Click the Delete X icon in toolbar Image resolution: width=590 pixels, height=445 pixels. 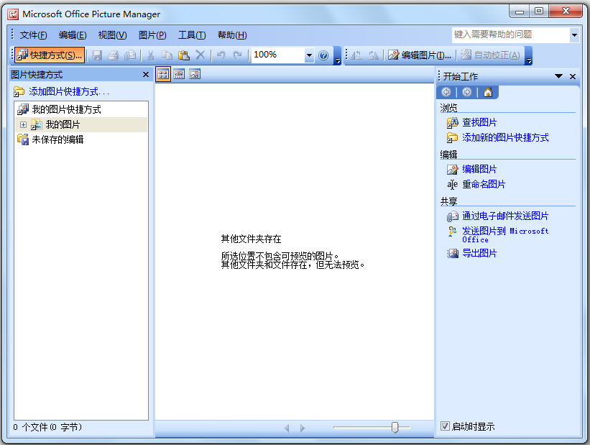click(x=200, y=55)
